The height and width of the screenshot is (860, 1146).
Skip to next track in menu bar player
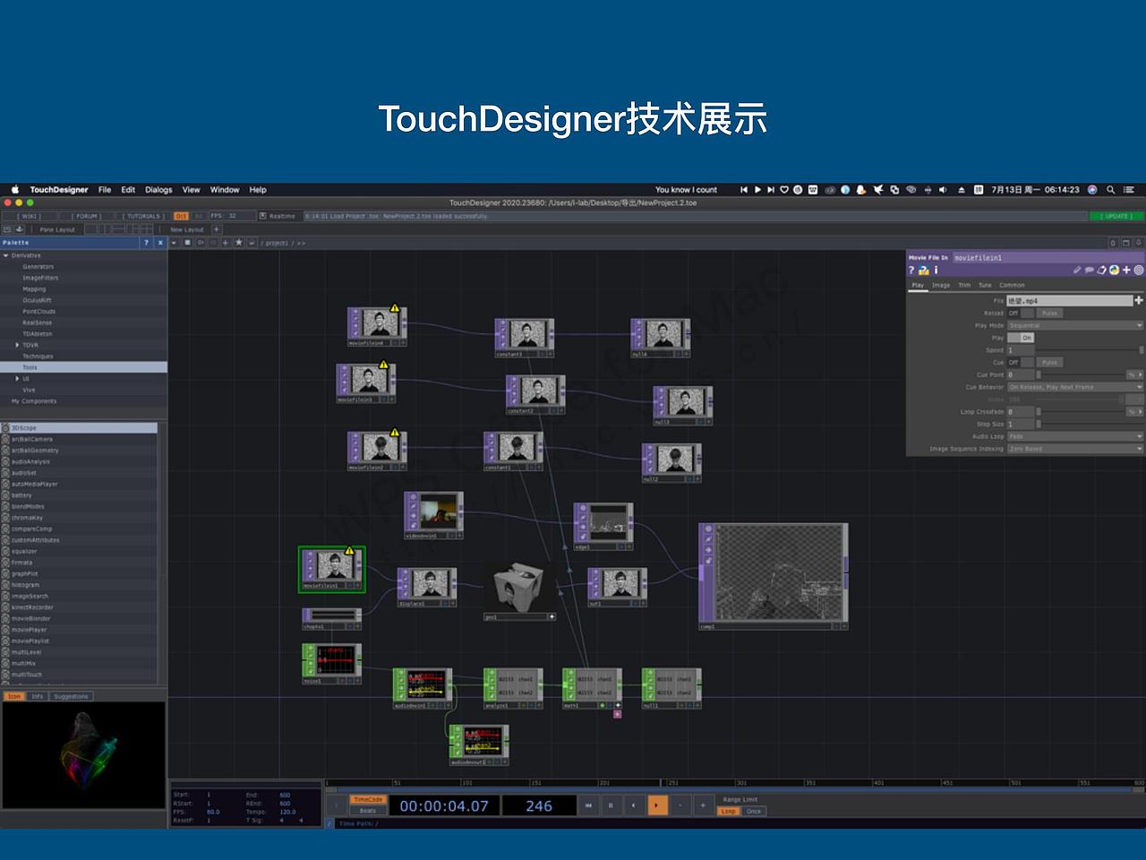point(771,190)
